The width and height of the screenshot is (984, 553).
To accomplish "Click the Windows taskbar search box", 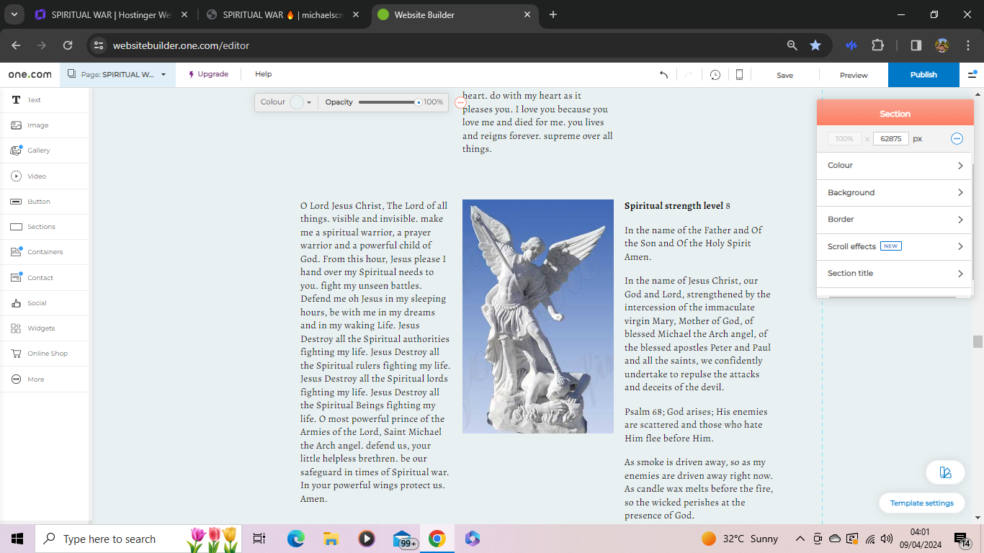I will click(138, 539).
